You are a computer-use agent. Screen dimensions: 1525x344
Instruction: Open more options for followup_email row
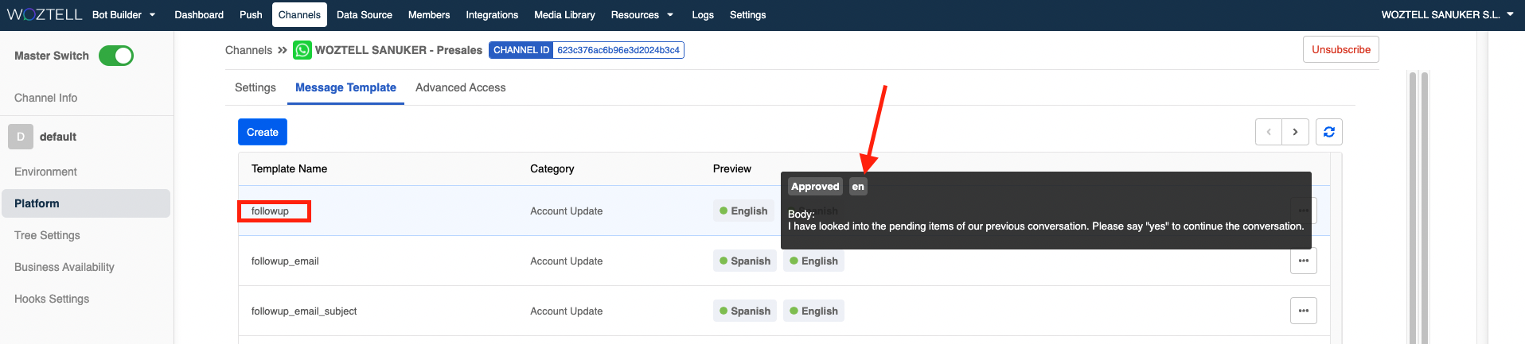1304,261
